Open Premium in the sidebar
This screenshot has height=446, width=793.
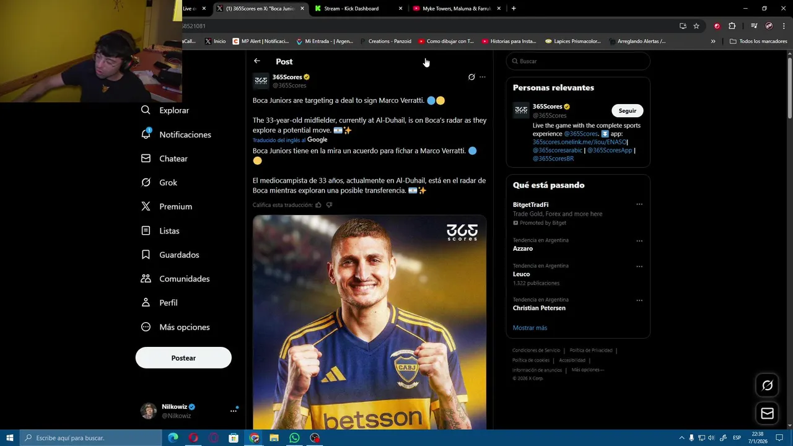(x=167, y=206)
